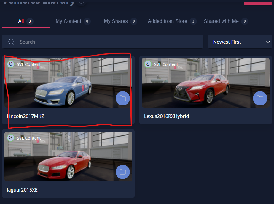Click SVL Content label on Jaguar2015XE card
274x204 pixels.
click(29, 138)
